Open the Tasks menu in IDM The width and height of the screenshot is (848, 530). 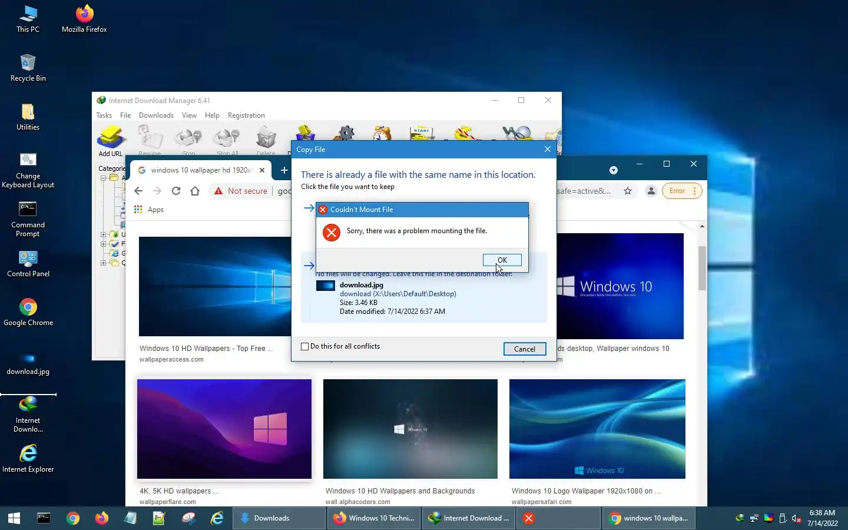(104, 115)
